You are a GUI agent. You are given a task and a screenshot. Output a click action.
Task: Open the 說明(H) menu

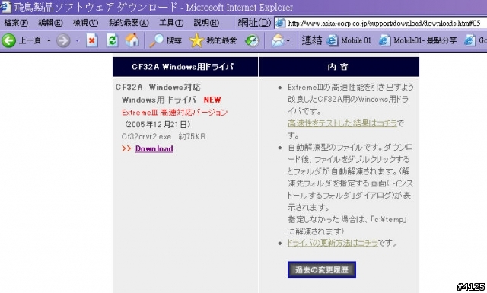[206, 23]
